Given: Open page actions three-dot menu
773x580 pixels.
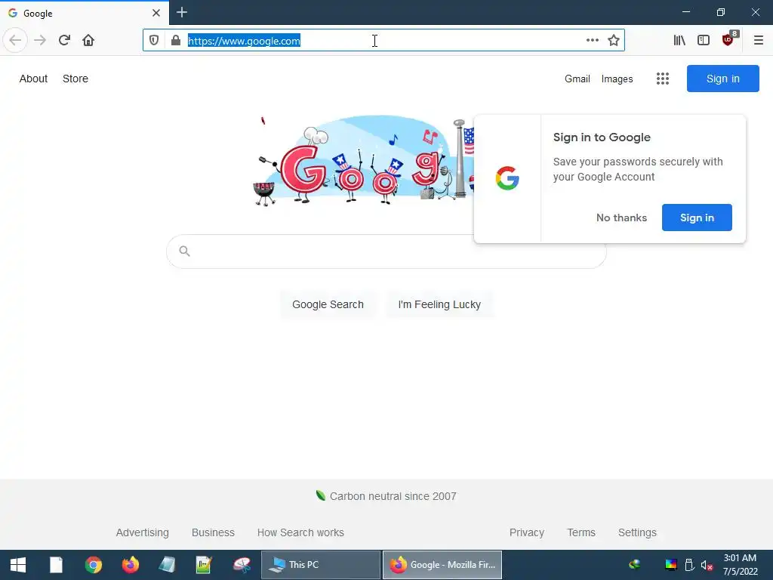Looking at the screenshot, I should click(592, 40).
